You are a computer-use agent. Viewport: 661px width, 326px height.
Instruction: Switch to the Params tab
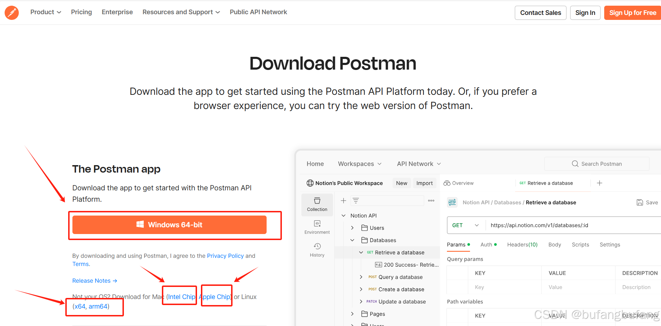458,244
